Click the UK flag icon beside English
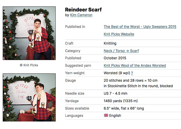 coord(106,115)
